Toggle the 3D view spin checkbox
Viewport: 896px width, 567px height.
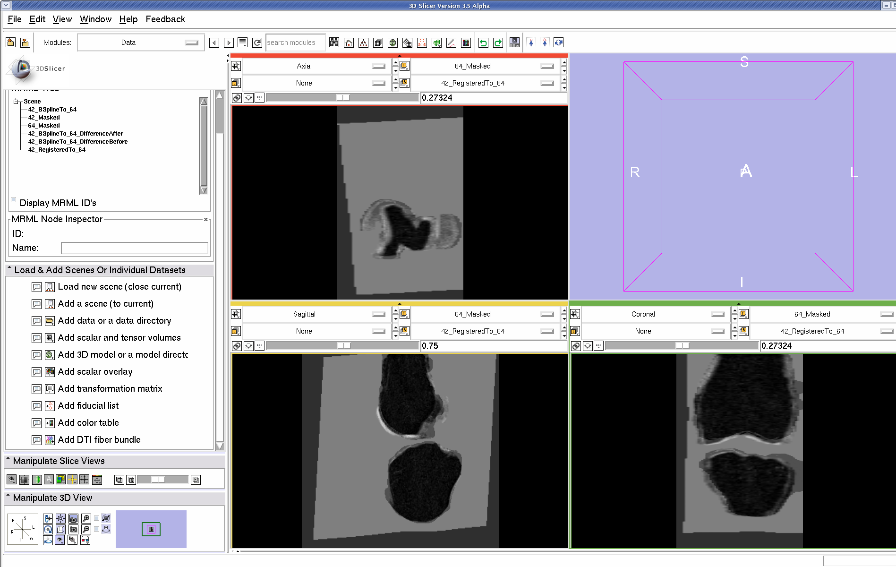97,518
